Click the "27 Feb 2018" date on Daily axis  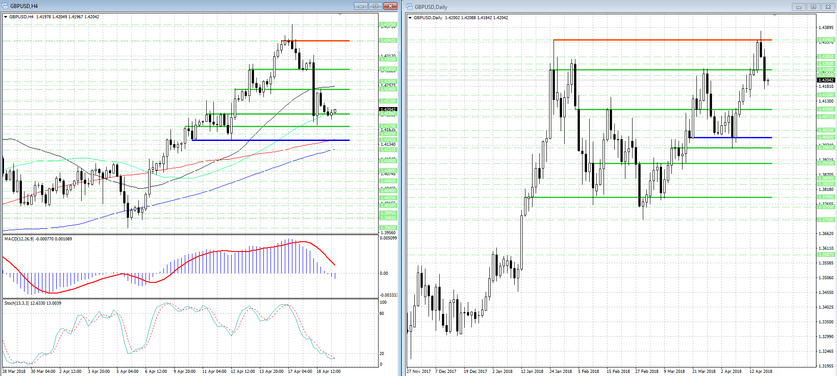click(647, 372)
